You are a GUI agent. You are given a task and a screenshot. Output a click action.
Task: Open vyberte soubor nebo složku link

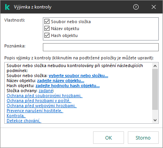(x=78, y=76)
